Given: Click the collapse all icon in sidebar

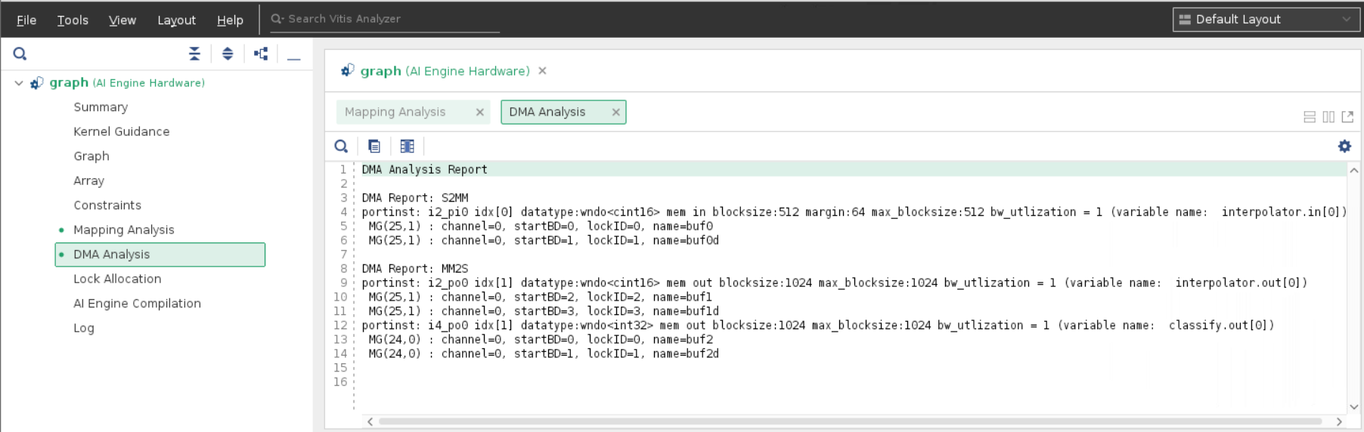Looking at the screenshot, I should pos(194,54).
